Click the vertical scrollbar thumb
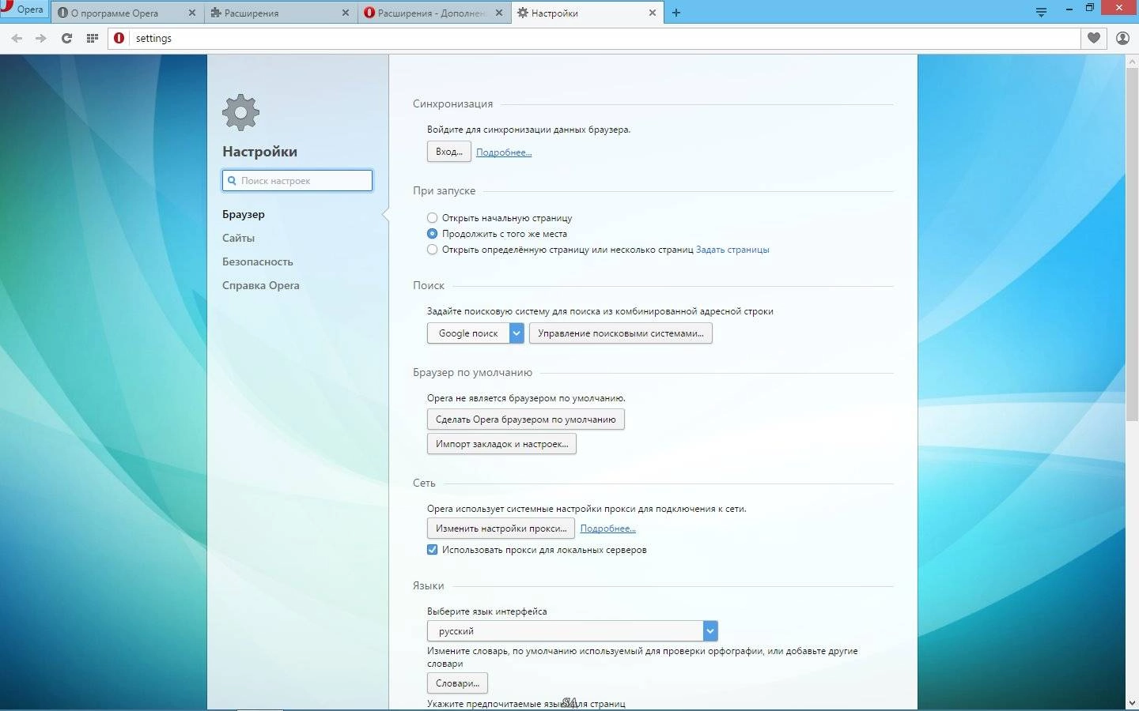Viewport: 1139px width, 711px height. [1132, 245]
